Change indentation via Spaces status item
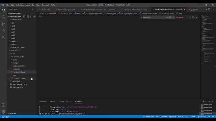Viewport: 216px width, 121px height. (172, 117)
